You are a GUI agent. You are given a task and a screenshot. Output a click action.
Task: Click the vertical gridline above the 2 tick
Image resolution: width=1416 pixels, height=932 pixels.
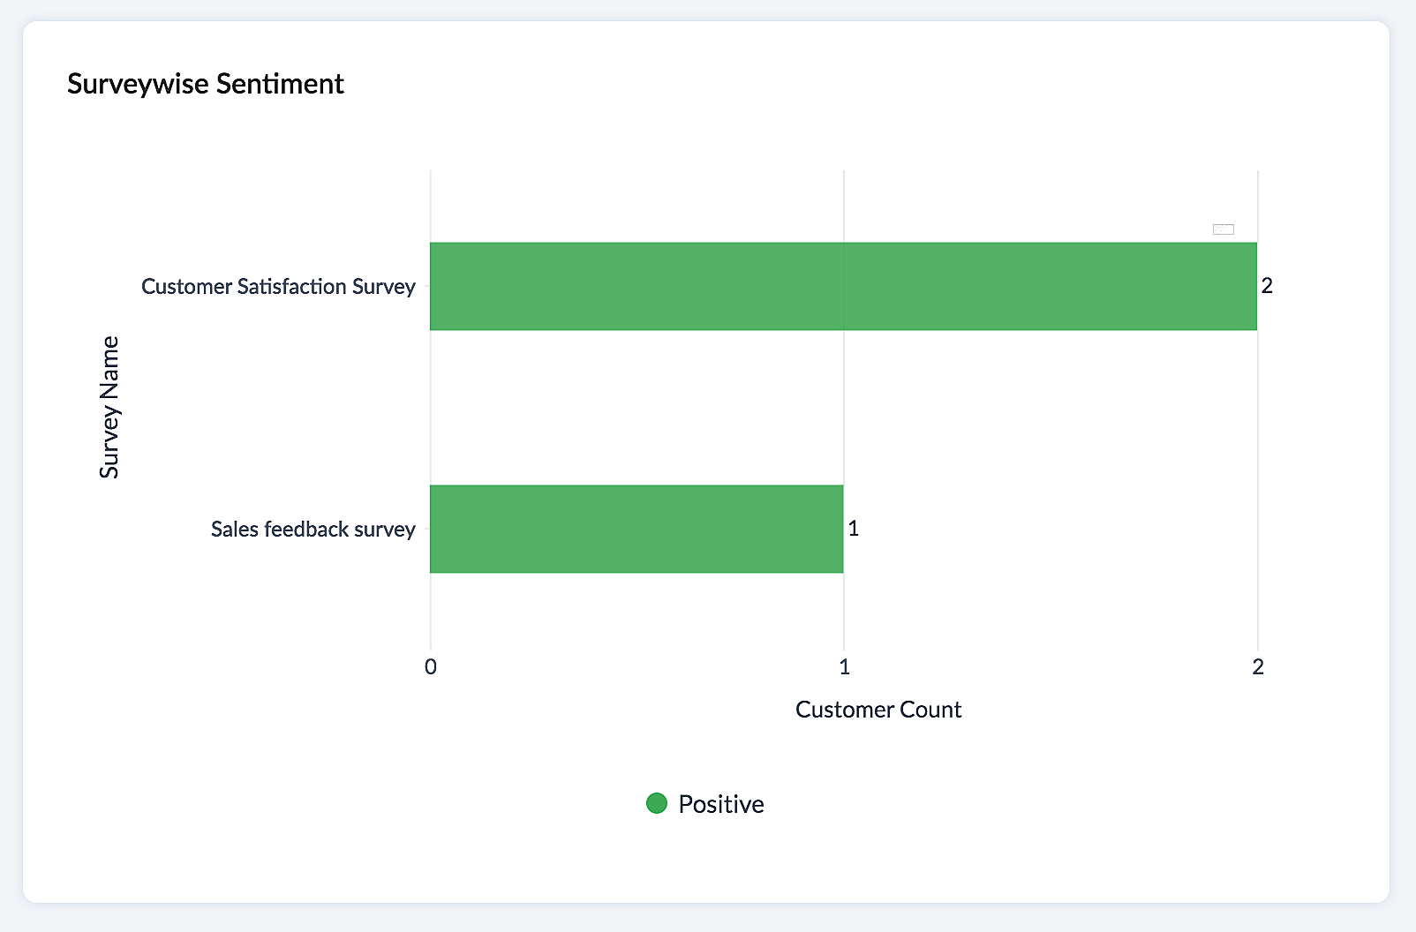[x=1258, y=441]
